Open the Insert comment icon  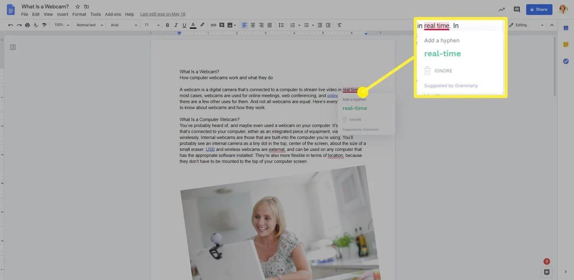(x=221, y=24)
